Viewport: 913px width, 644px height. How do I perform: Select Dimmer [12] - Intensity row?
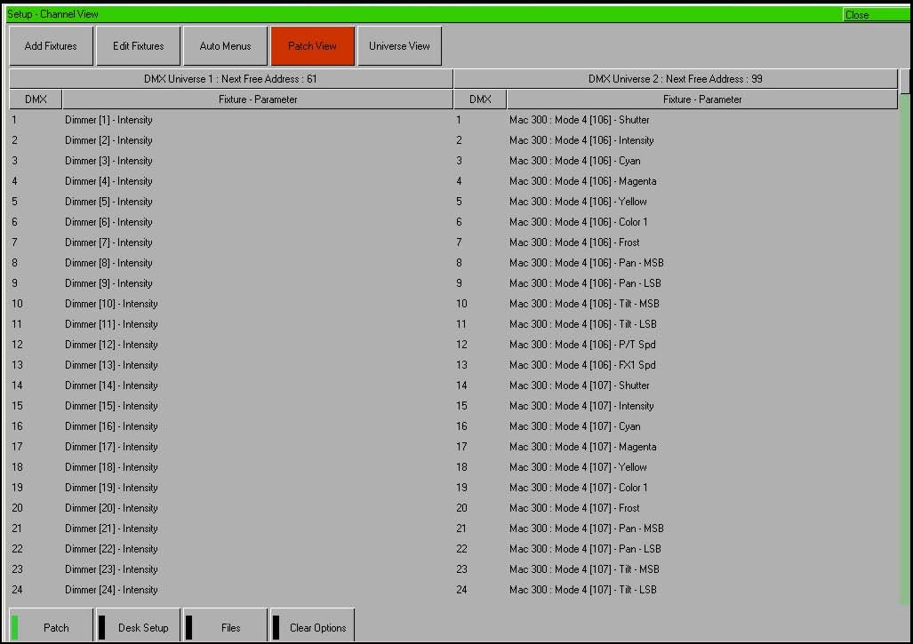pyautogui.click(x=230, y=345)
